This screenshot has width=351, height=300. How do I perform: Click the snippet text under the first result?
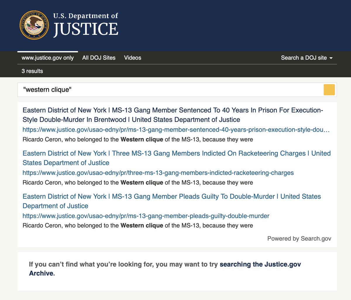[x=137, y=140]
